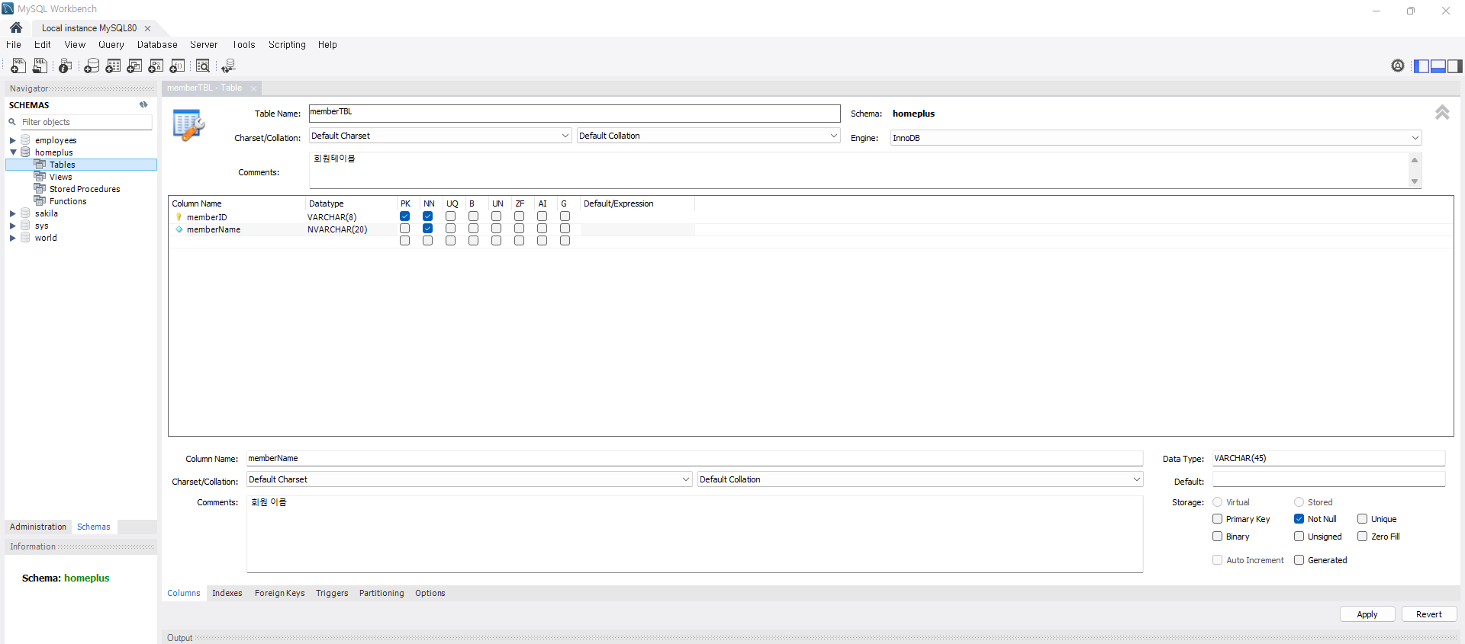Select the Stored Procedures folder icon
Screen dimensions: 1465x644
pos(40,189)
